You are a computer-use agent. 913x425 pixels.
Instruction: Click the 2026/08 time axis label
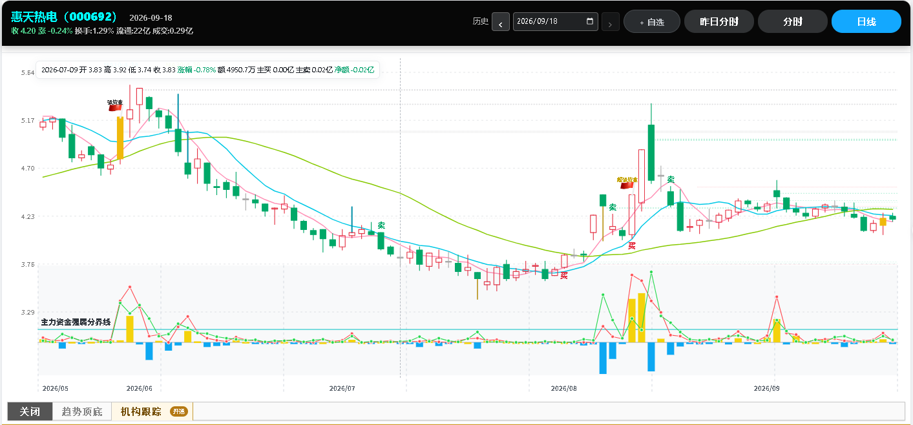(x=563, y=388)
